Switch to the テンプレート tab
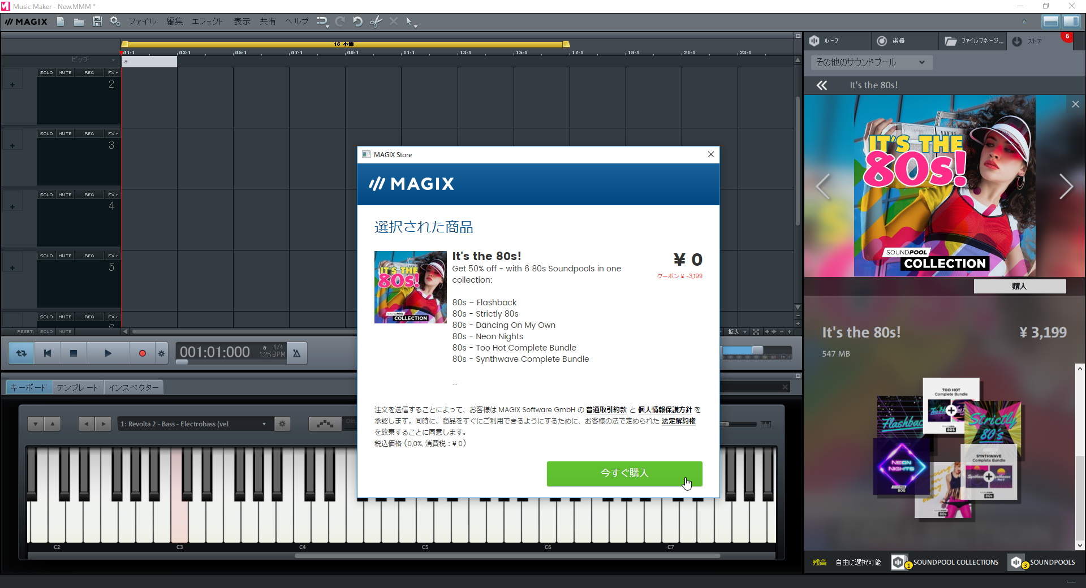The image size is (1086, 588). click(x=77, y=387)
